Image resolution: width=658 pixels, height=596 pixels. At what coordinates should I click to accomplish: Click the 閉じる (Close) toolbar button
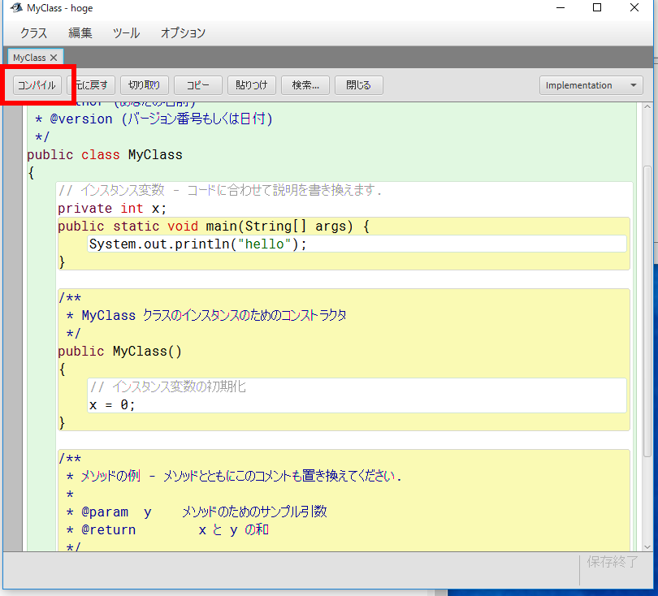359,85
